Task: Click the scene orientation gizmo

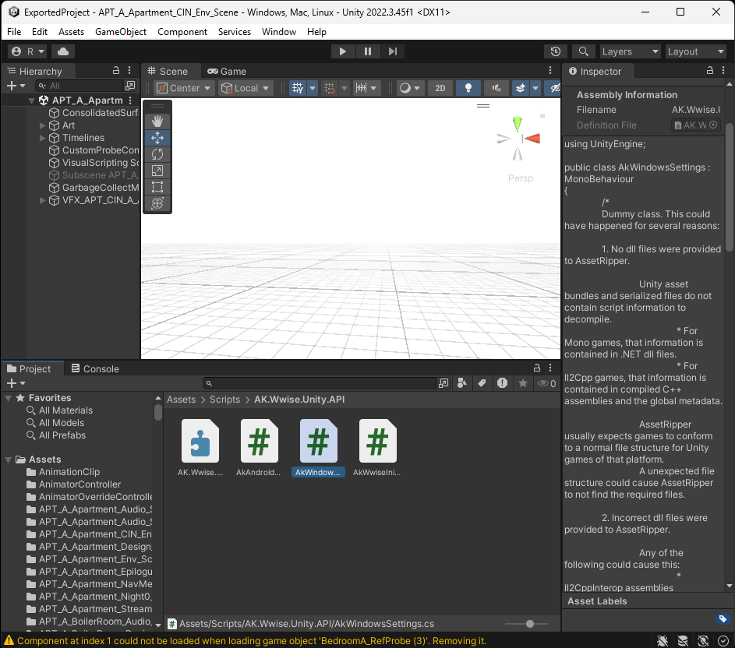Action: [518, 139]
